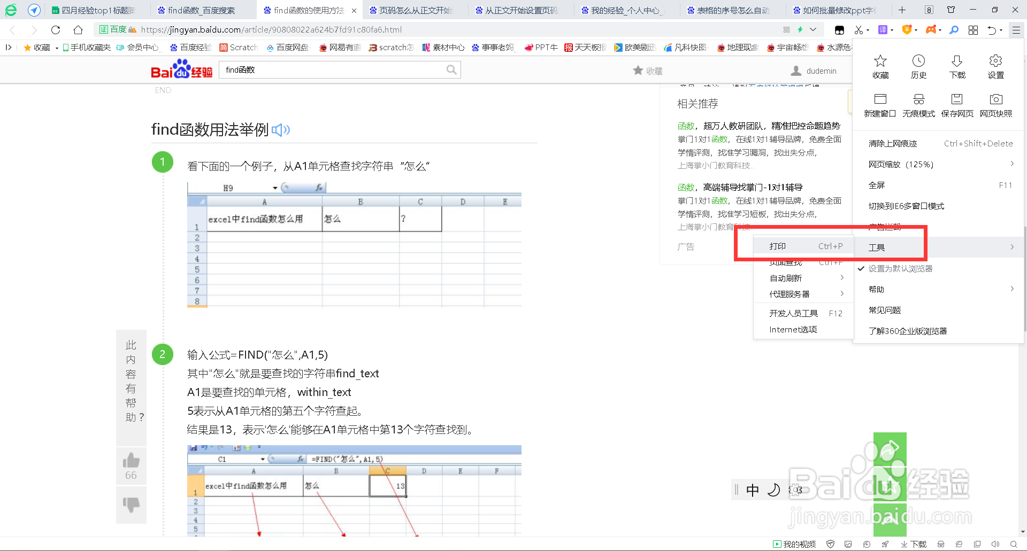The width and height of the screenshot is (1027, 551).
Task: Open the screenshot tool in the toolbar
Action: click(x=859, y=30)
